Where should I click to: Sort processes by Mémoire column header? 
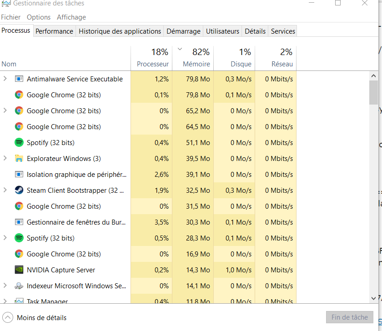point(196,64)
